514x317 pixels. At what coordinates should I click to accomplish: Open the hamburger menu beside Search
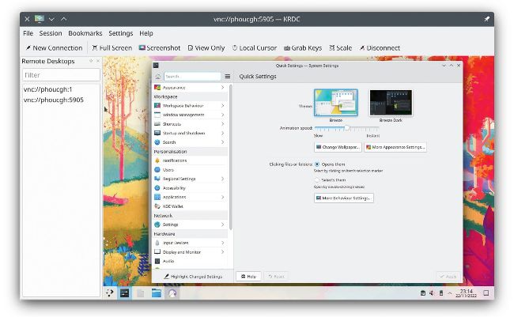pos(228,77)
